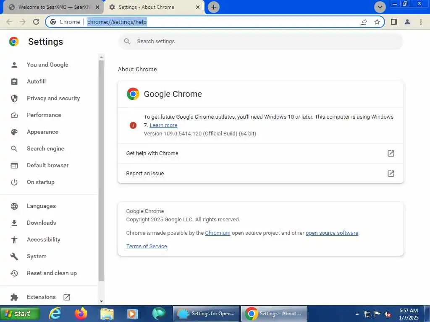
Task: Click the Version 109.0.5414.120 text
Action: [200, 134]
